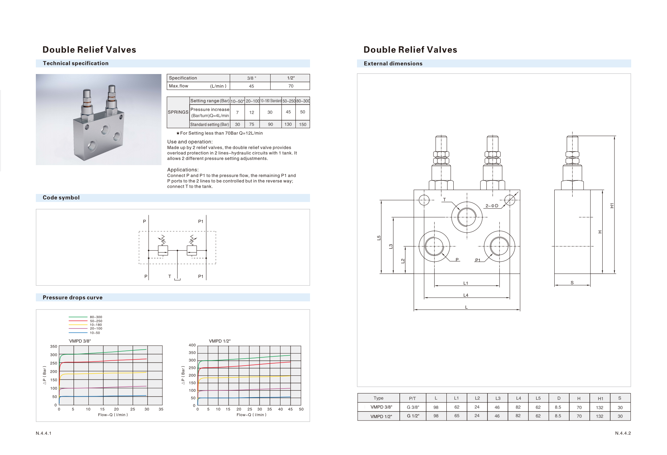Click the 'Code symbol' section header

(x=61, y=197)
